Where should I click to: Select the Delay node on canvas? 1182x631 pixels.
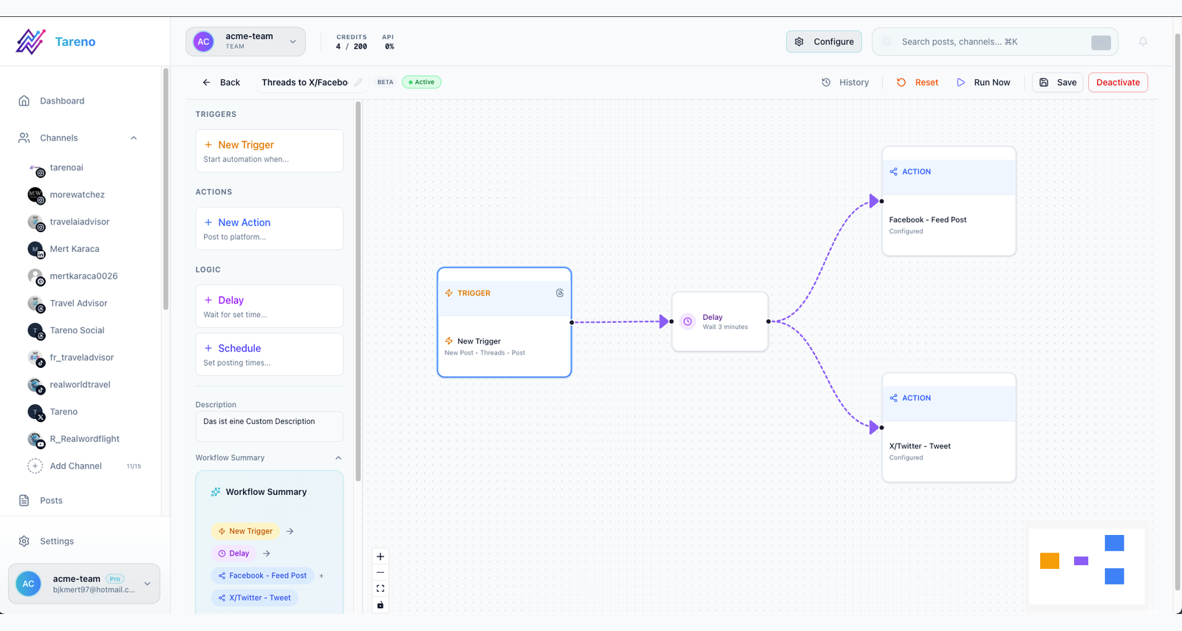coord(720,321)
